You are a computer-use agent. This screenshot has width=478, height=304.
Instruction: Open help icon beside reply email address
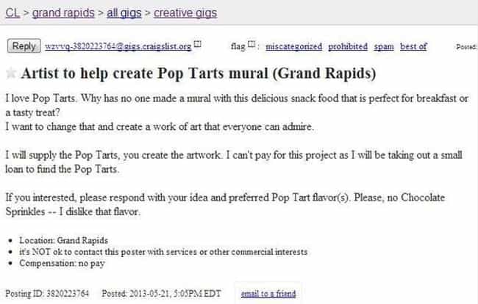pos(198,45)
